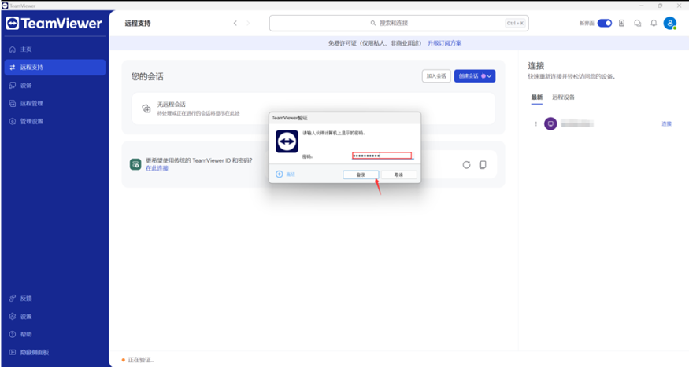This screenshot has height=367, width=689.
Task: Click the green TeamViewer ID and password icon
Action: click(135, 164)
